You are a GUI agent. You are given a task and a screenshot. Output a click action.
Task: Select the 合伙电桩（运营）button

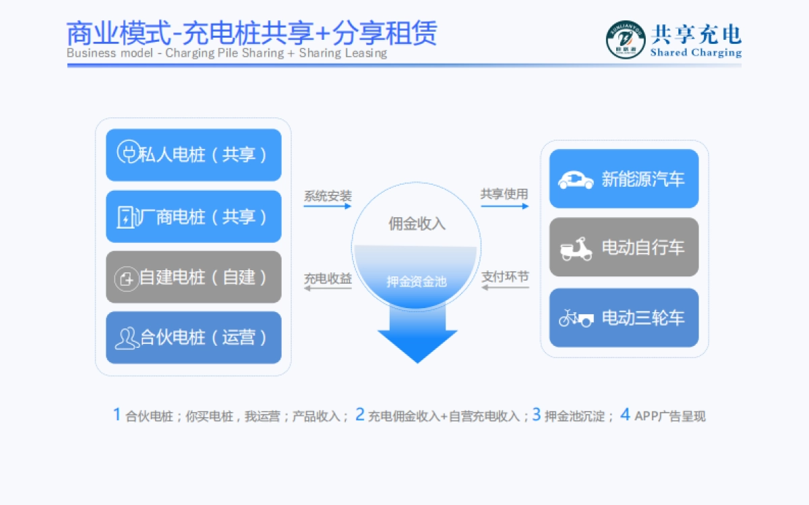pos(193,338)
